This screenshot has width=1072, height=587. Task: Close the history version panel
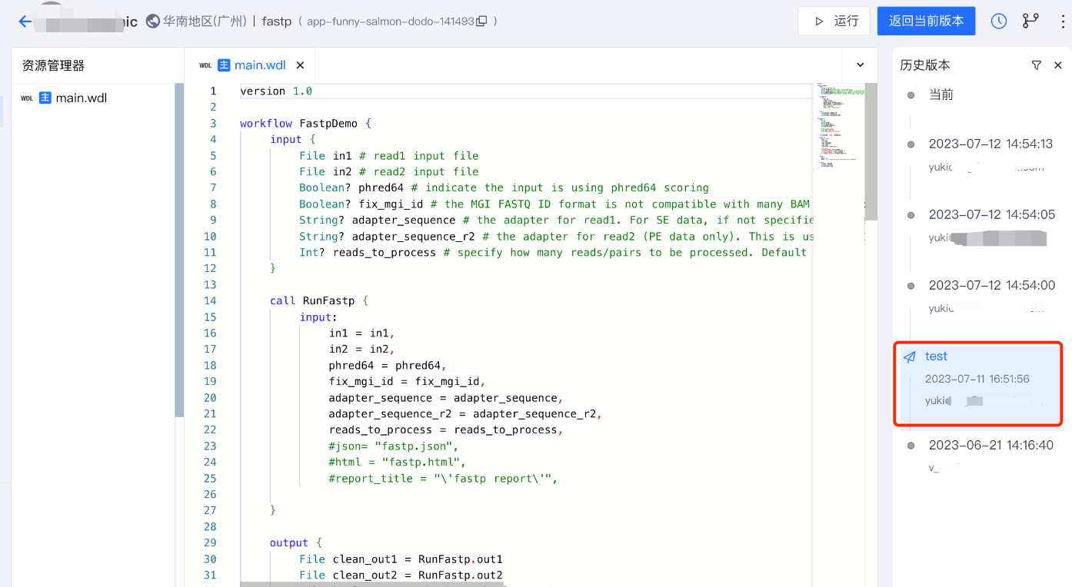(1058, 65)
